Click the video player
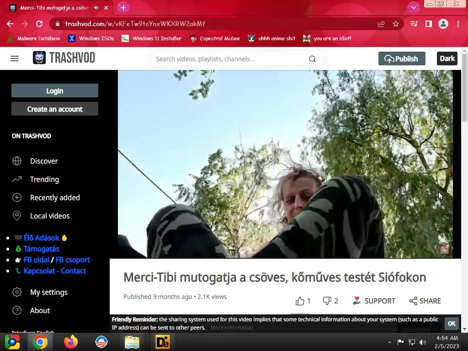 285,164
